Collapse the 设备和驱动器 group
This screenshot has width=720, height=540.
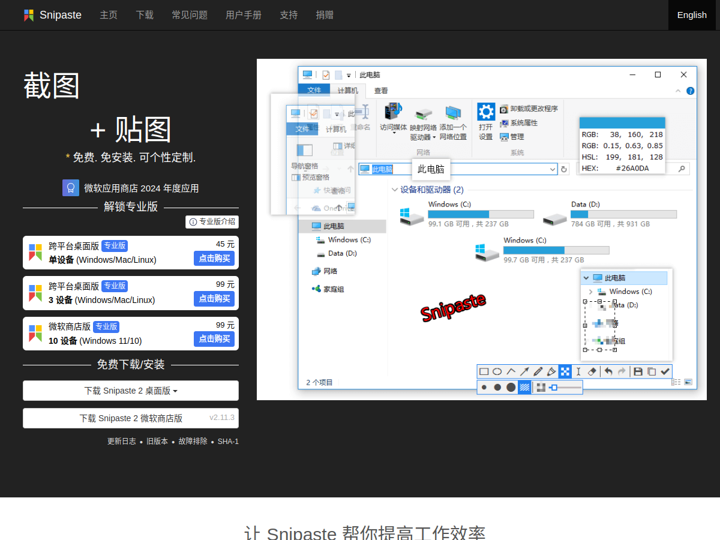pos(394,190)
